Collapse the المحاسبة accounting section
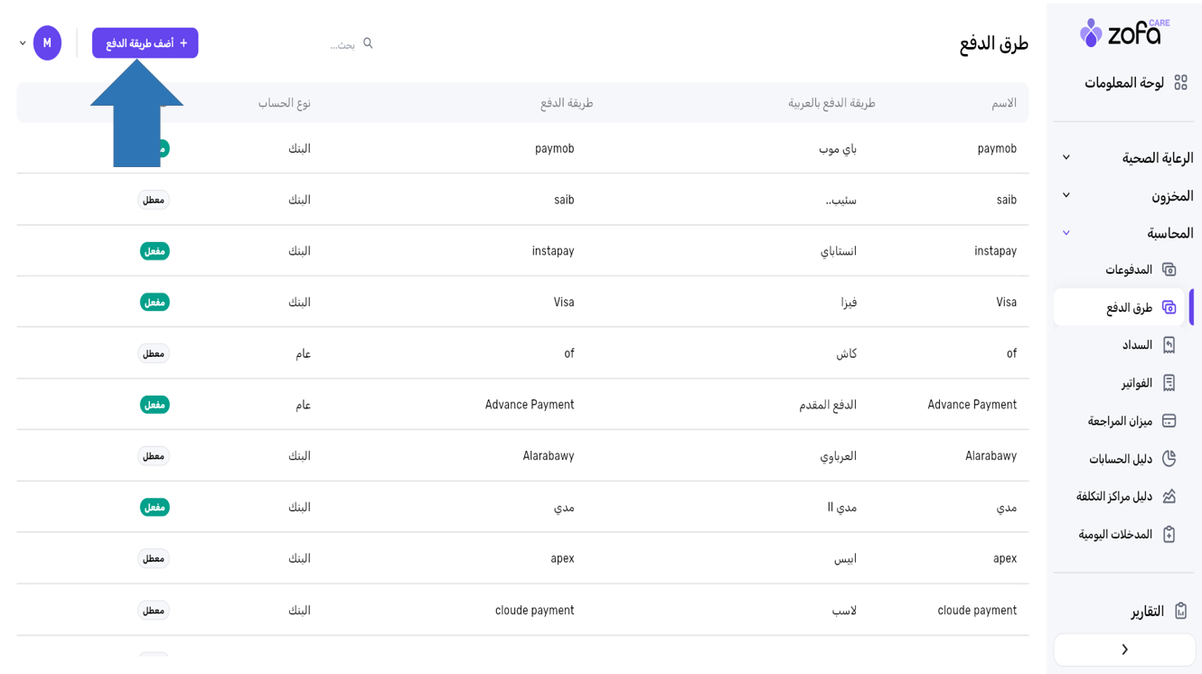The image size is (1202, 674). [1066, 233]
